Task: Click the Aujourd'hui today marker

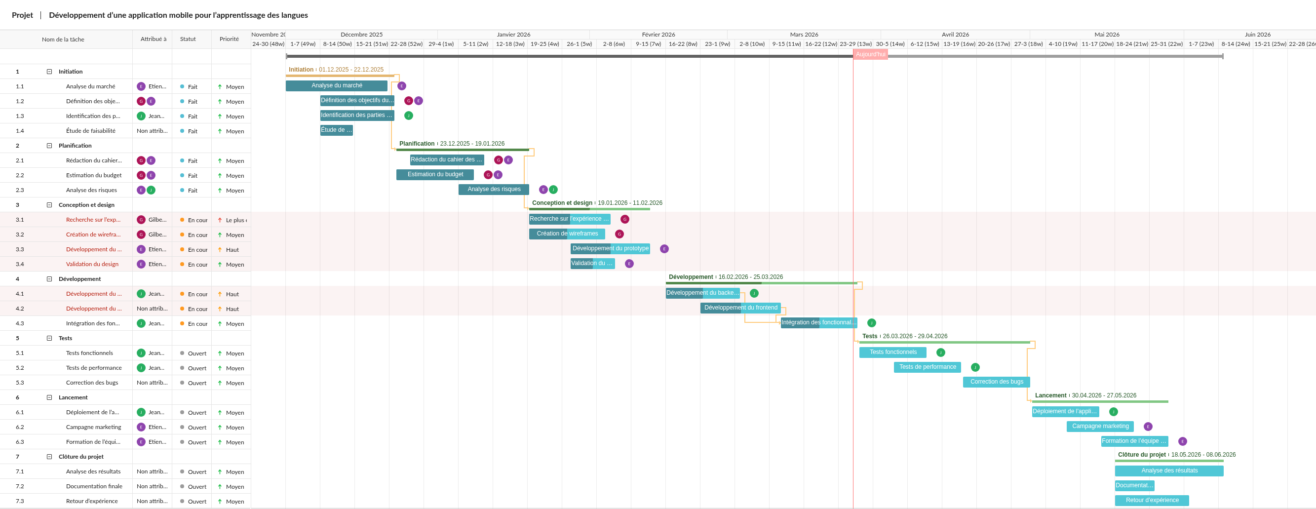Action: (x=870, y=54)
